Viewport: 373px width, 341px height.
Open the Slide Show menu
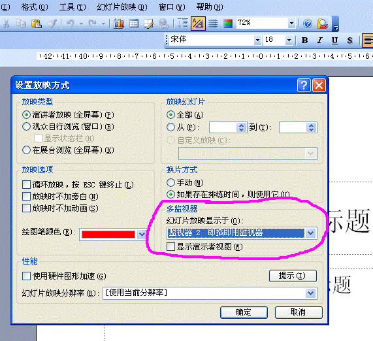tap(122, 7)
